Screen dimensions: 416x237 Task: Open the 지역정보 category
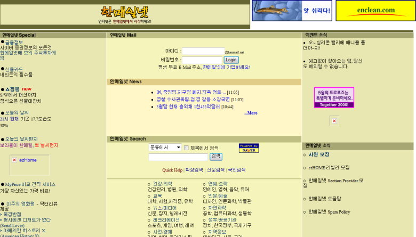217,232
